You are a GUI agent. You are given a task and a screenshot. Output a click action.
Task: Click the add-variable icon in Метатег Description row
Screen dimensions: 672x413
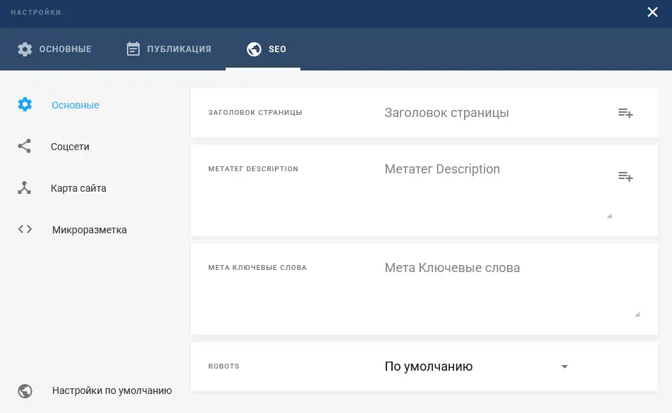coord(625,176)
